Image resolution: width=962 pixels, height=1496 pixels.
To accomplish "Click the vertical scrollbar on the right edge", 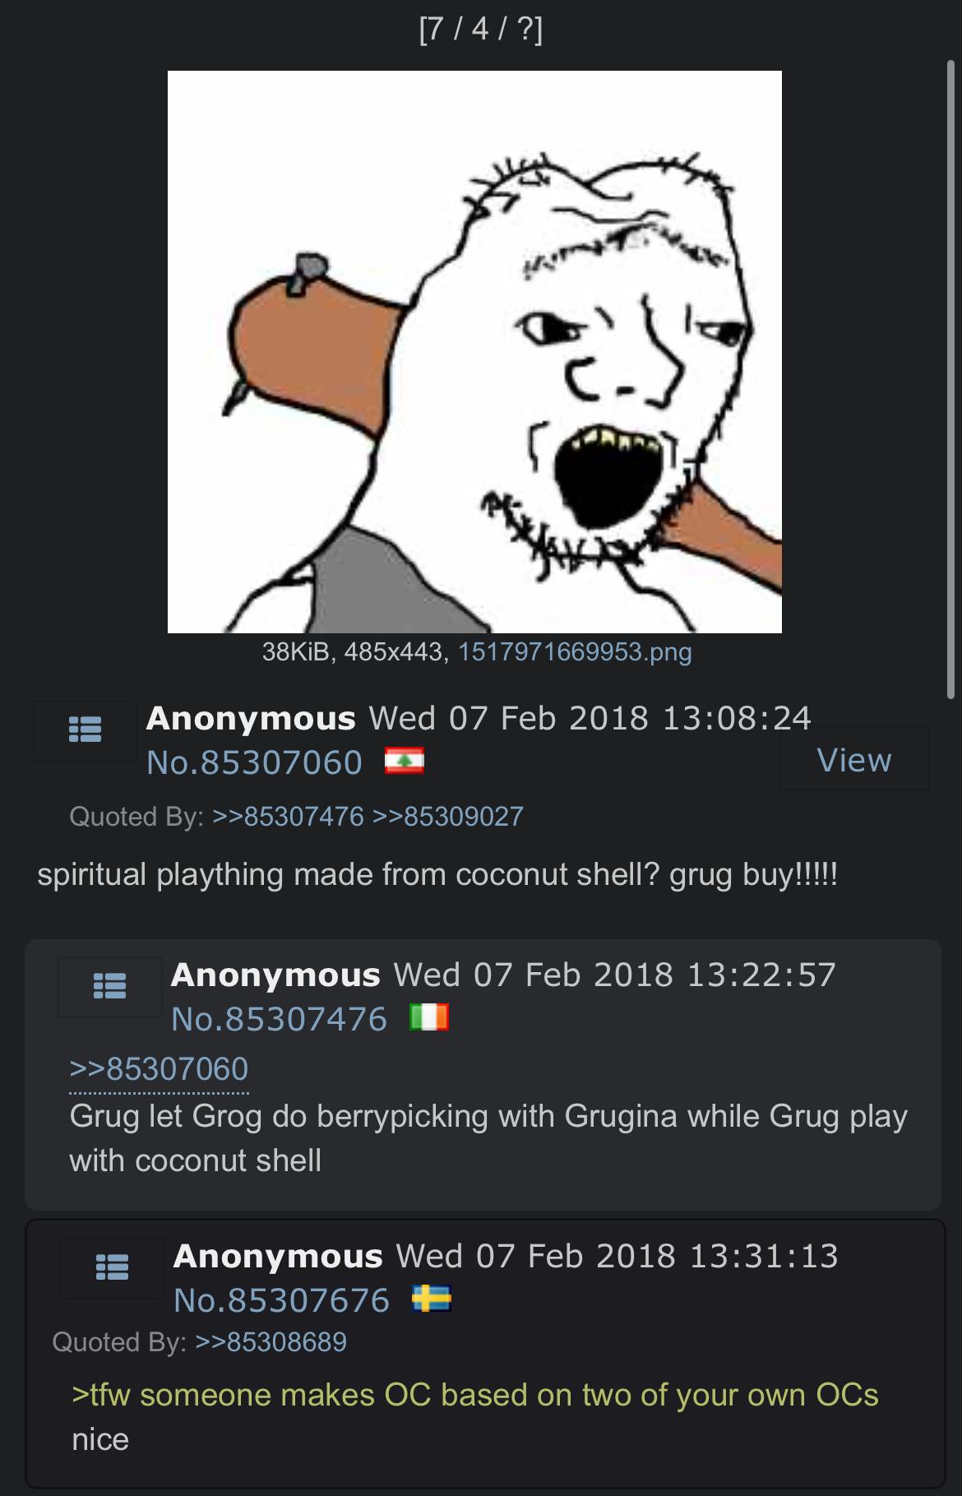I will pos(951,378).
